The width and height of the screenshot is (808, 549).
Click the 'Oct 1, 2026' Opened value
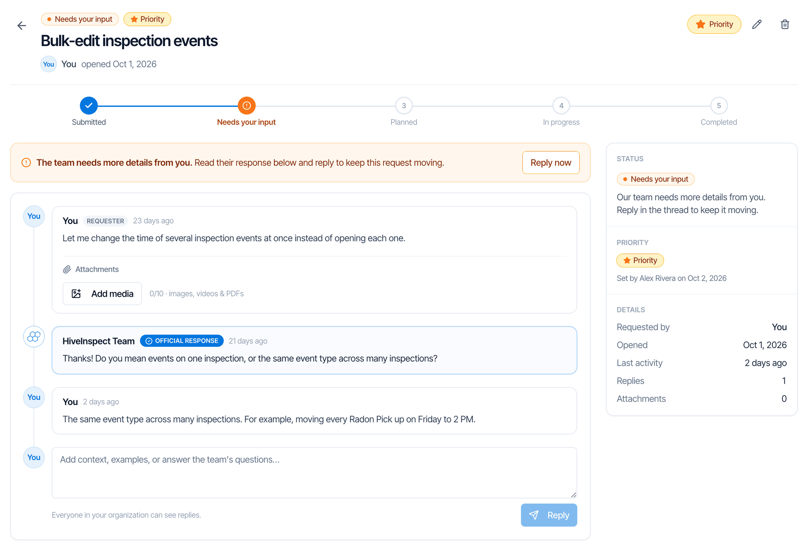765,345
